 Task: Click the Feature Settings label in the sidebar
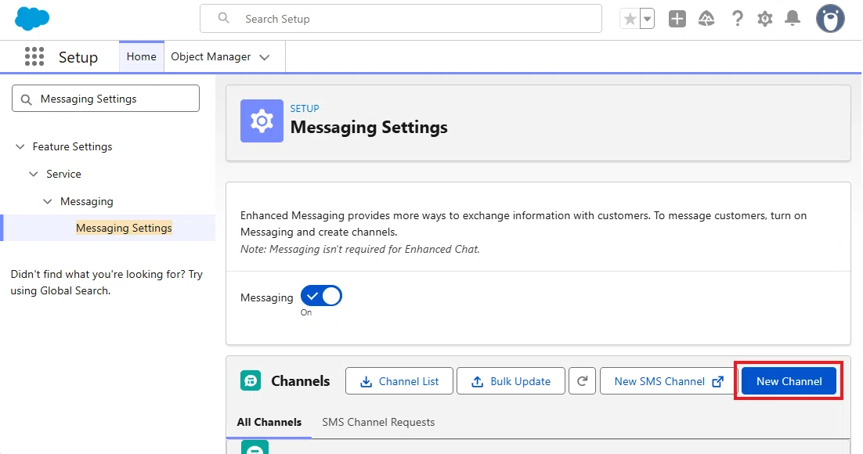click(x=72, y=147)
